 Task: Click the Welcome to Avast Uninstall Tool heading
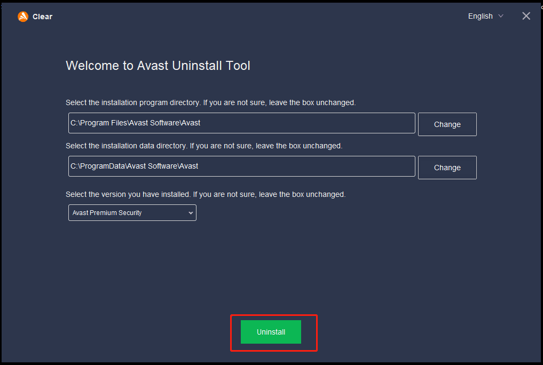point(158,65)
